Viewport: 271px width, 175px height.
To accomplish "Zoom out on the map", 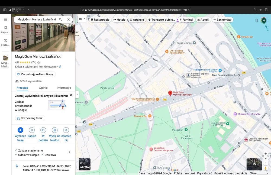I will point(266,163).
